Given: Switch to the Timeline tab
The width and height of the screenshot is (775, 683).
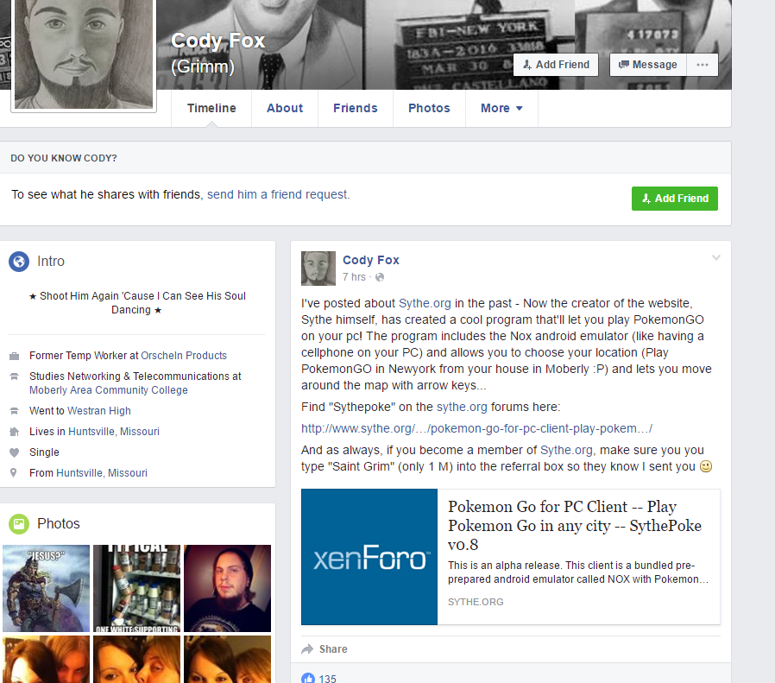Looking at the screenshot, I should (211, 108).
